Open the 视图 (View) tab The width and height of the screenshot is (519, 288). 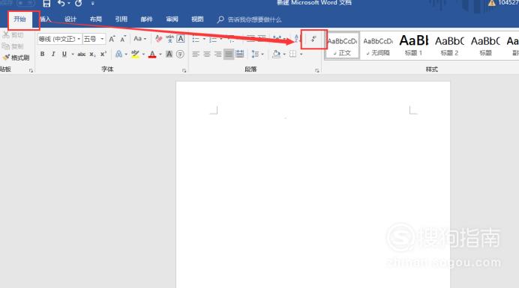[197, 19]
